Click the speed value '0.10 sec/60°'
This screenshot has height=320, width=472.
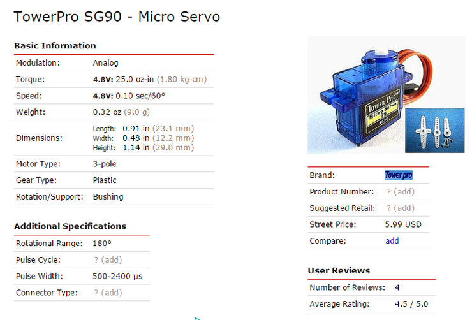point(140,96)
